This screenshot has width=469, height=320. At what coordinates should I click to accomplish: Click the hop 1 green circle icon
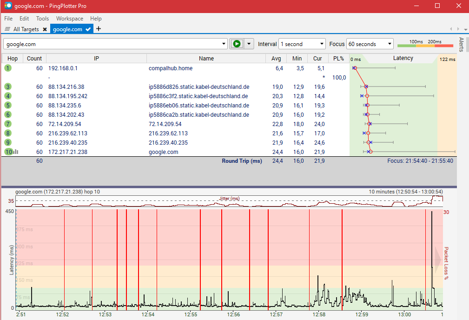pos(8,68)
